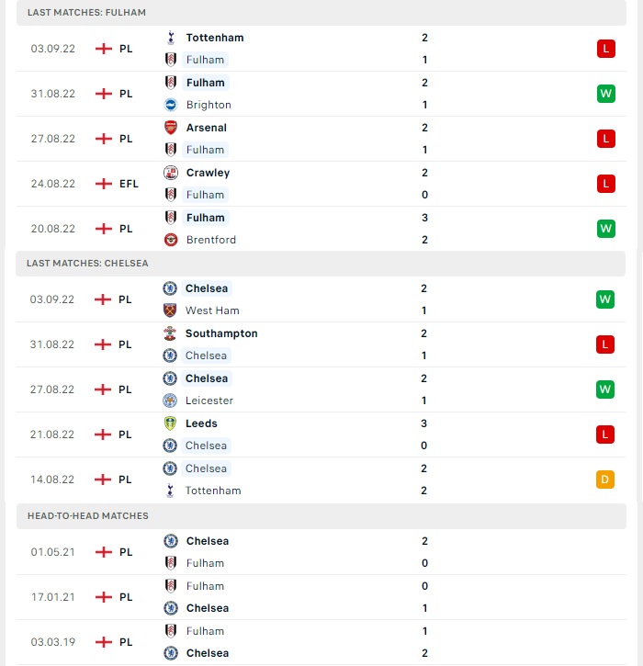Select the Head-to-Head Matches section header
643x666 pixels.
pyautogui.click(x=321, y=516)
